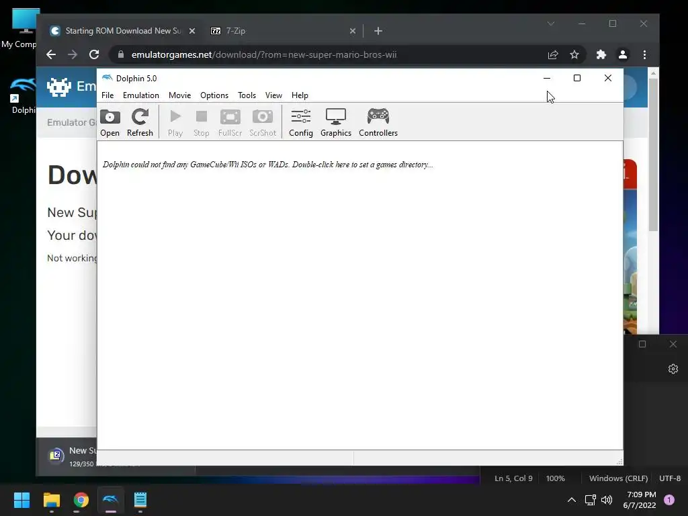Open the Dolphin desktop shortcut
The image size is (688, 516).
[22, 94]
